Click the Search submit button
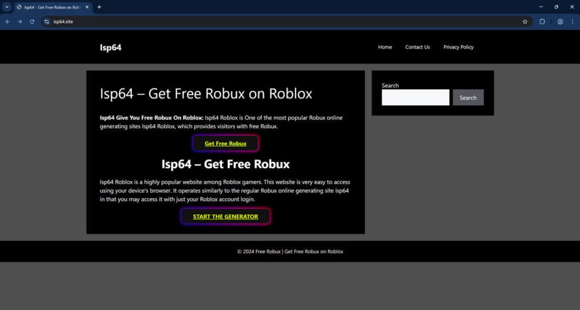The width and height of the screenshot is (580, 310). pyautogui.click(x=468, y=97)
